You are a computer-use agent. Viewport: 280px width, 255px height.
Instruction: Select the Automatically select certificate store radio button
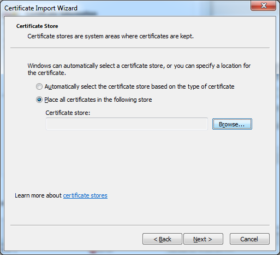tap(39, 86)
